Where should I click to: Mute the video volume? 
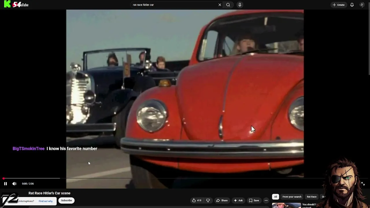click(x=14, y=184)
